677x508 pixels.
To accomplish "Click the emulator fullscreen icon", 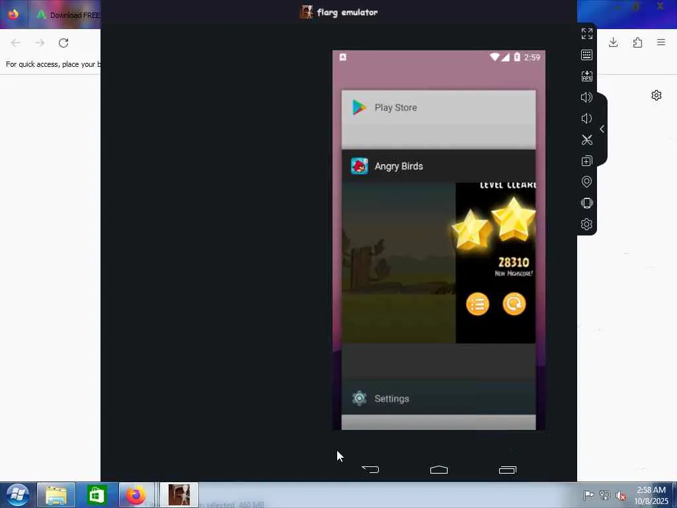I will point(586,34).
